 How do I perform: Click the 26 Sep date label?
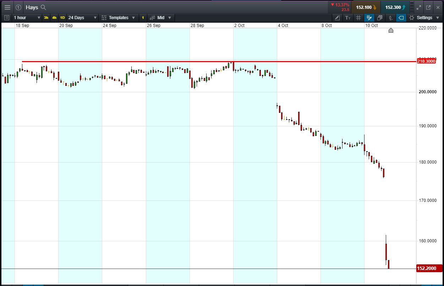coord(153,26)
